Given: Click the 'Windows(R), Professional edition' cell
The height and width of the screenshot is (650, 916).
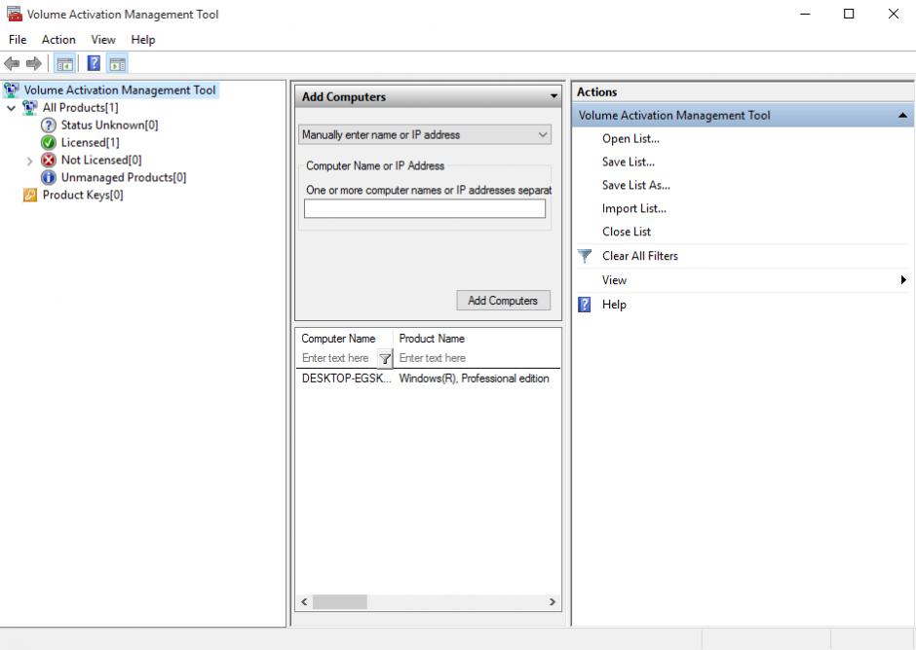Looking at the screenshot, I should pyautogui.click(x=474, y=379).
